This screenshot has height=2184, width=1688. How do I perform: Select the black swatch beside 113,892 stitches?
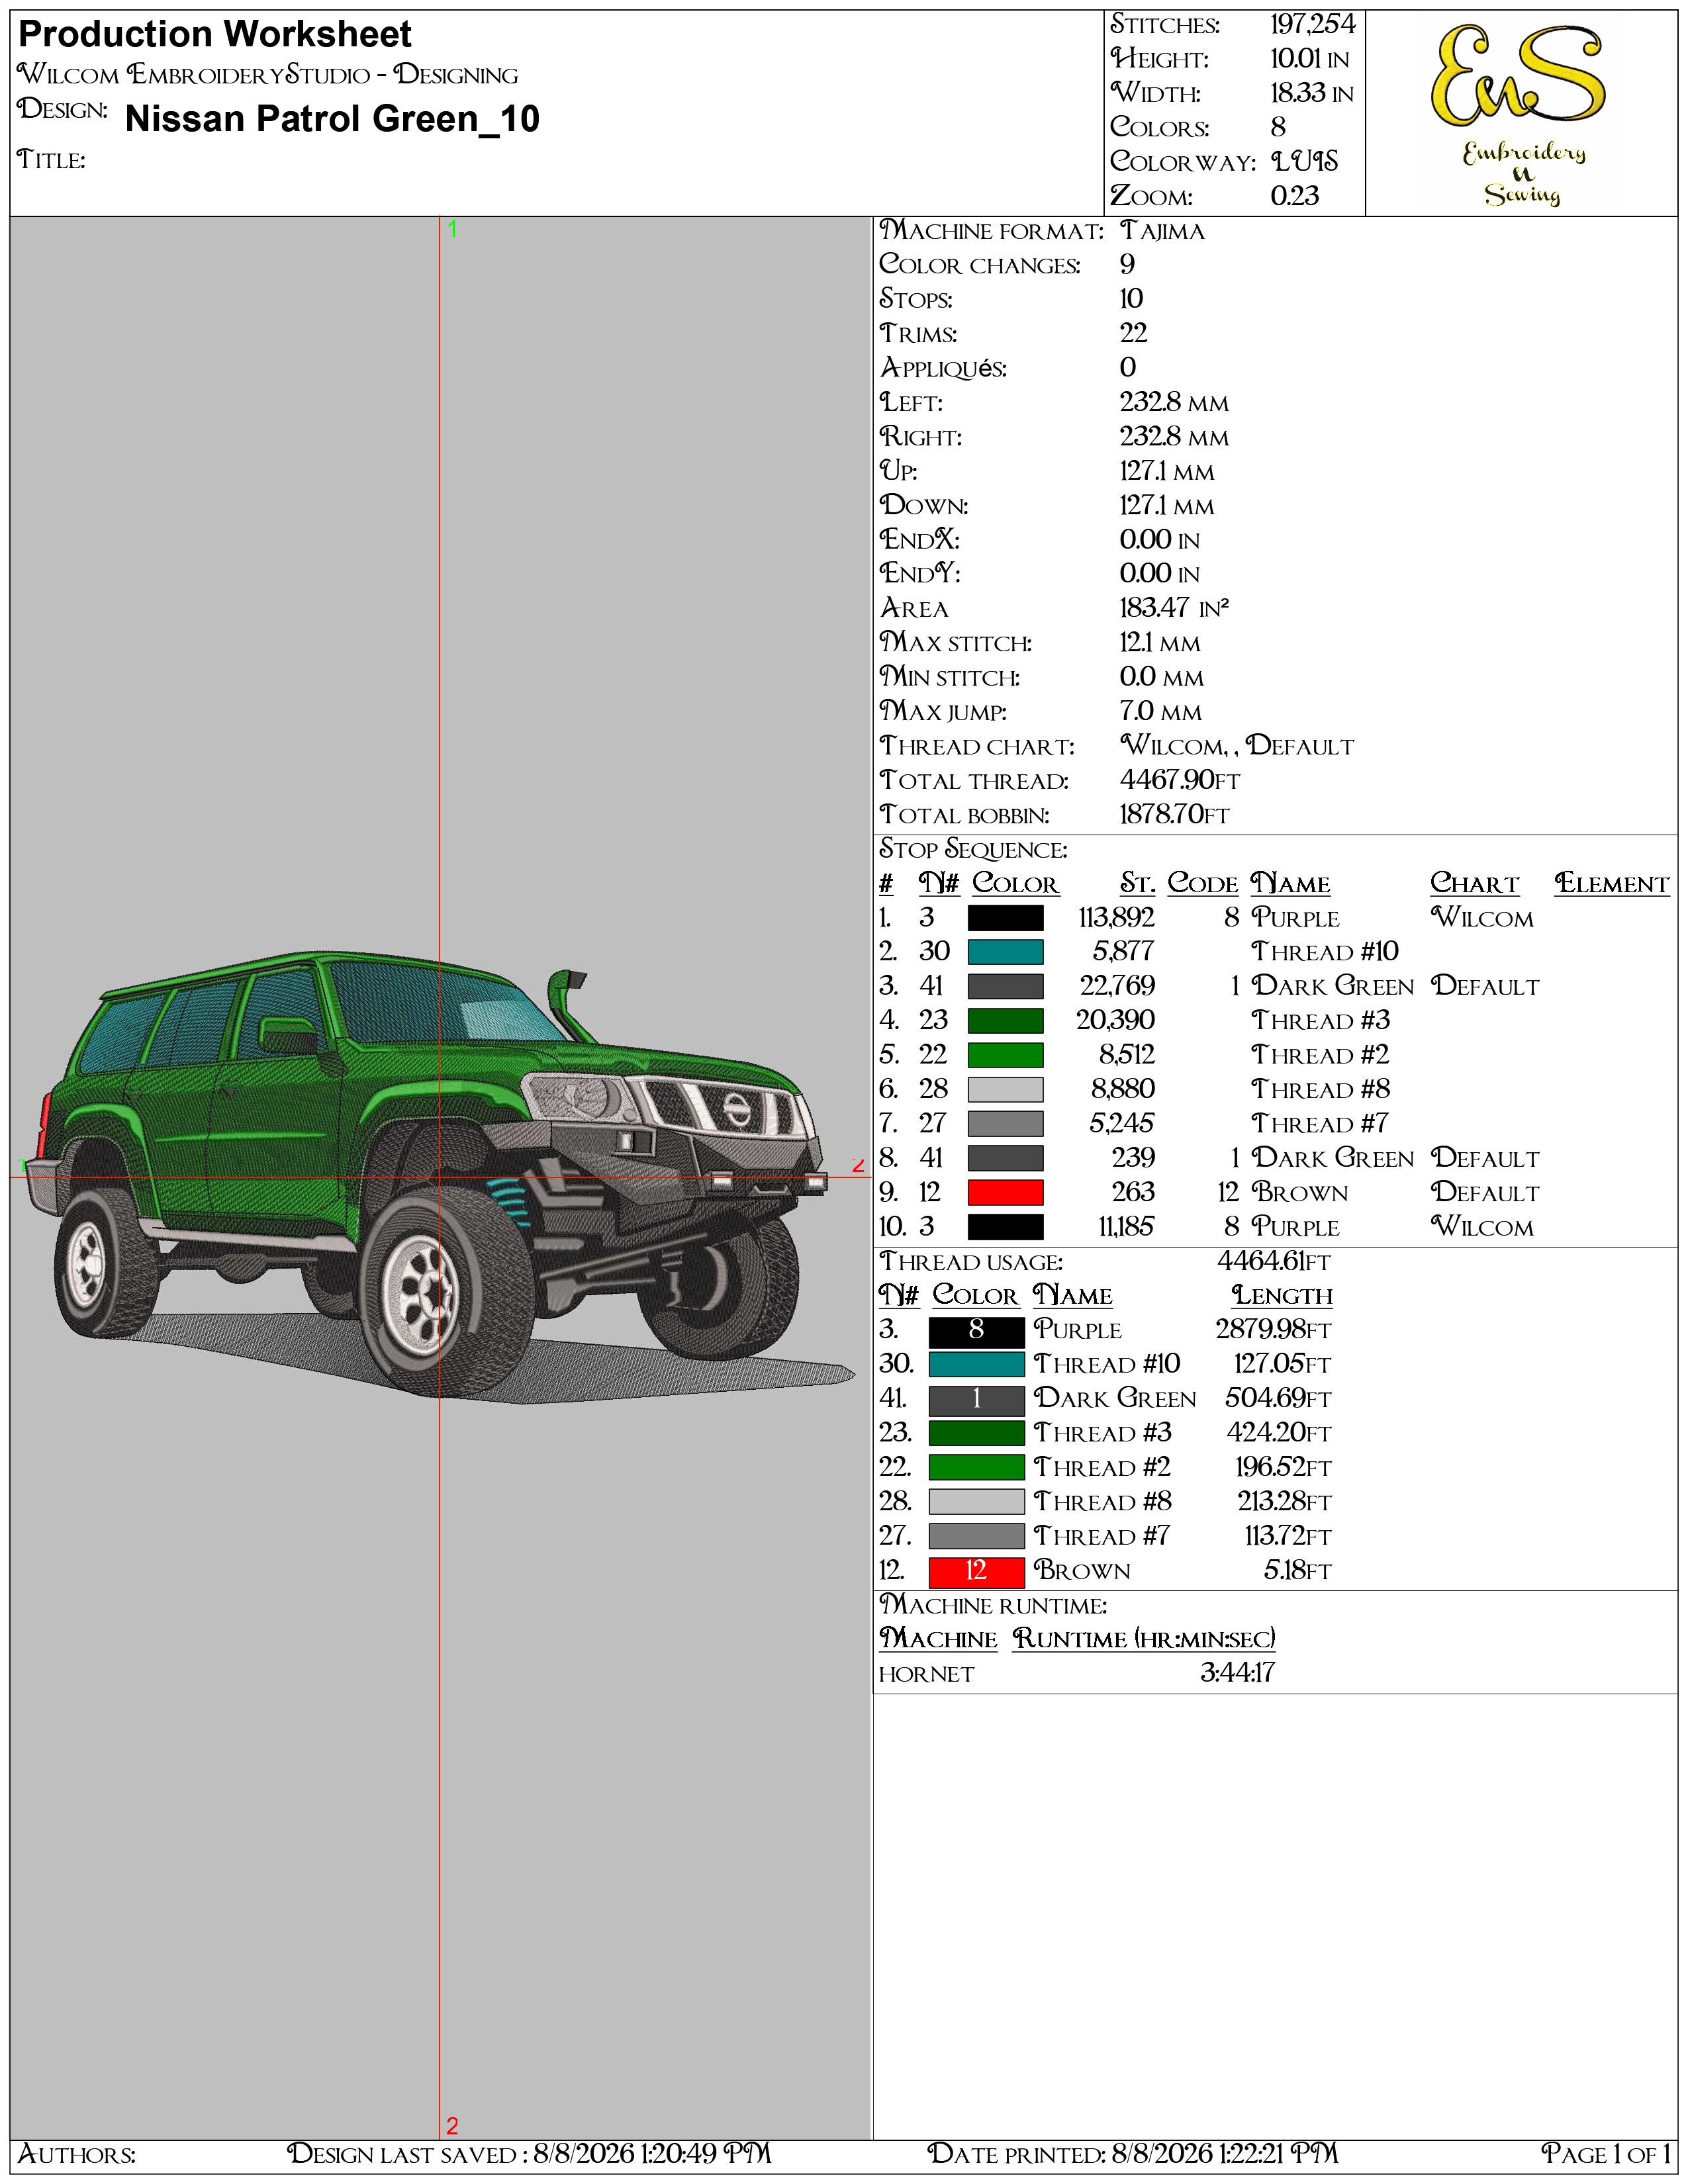1005,918
